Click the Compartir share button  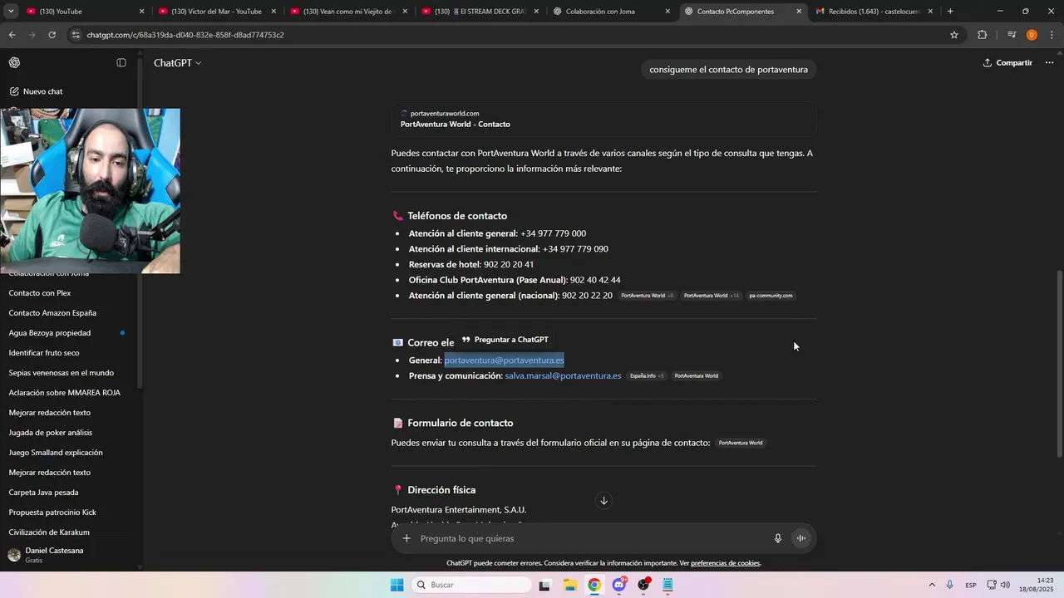click(x=1007, y=63)
